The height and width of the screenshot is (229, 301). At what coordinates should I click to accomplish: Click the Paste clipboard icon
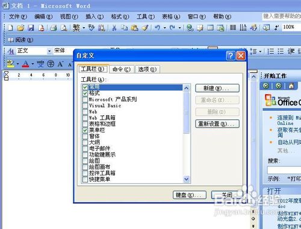135,28
